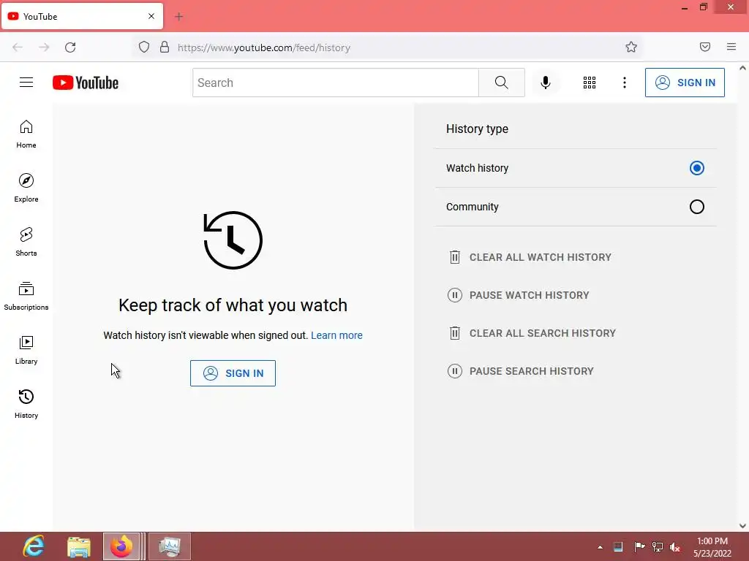This screenshot has height=561, width=749.
Task: Open the Firefox application menu
Action: tap(731, 47)
